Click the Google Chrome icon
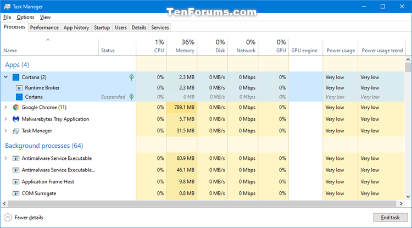 16,108
